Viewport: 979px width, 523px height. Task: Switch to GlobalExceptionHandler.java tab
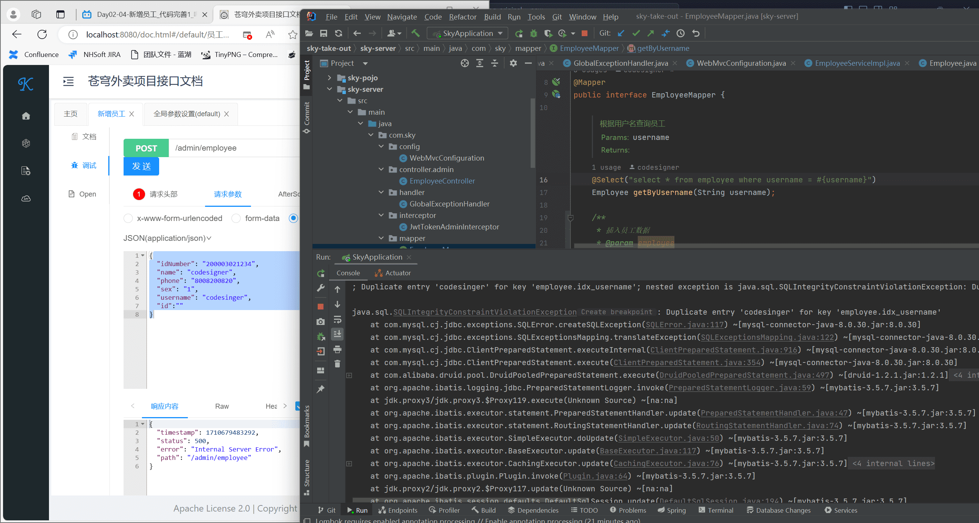(621, 63)
